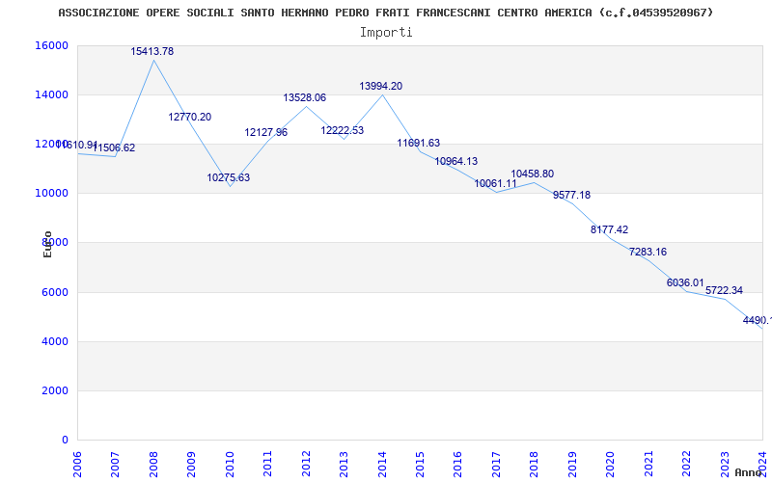This screenshot has height=482, width=772.
Task: Click the y-axis tick 6000
Action: click(x=55, y=293)
